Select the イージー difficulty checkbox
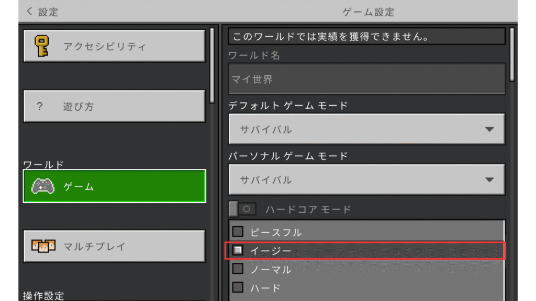 (238, 251)
